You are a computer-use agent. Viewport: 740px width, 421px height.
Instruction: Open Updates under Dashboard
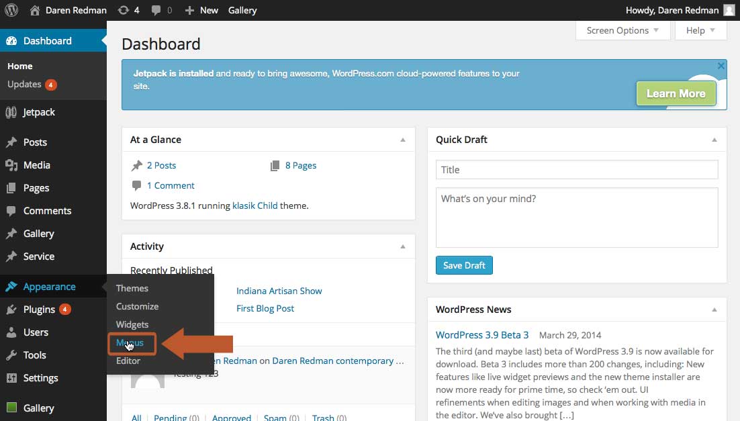point(25,84)
